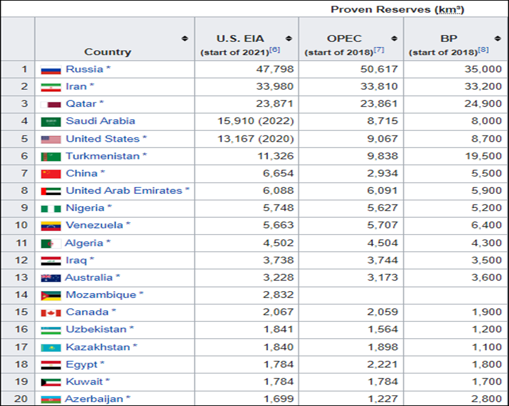Sort by BP column arrows
This screenshot has width=509, height=406.
tap(498, 39)
